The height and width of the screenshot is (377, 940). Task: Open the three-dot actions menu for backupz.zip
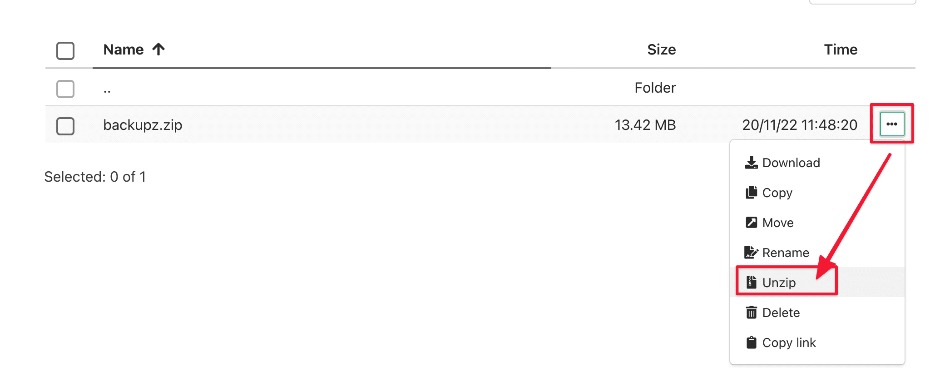(892, 124)
